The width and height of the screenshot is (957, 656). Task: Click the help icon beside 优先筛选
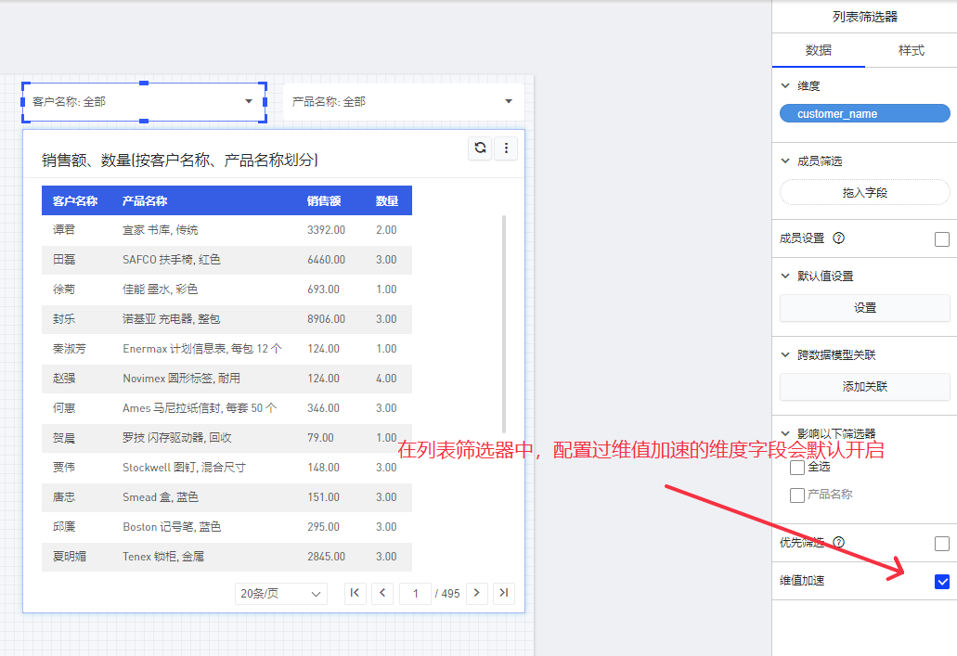click(838, 543)
